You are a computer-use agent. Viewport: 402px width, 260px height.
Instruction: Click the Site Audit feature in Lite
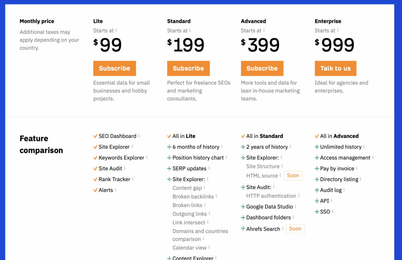[x=110, y=168]
